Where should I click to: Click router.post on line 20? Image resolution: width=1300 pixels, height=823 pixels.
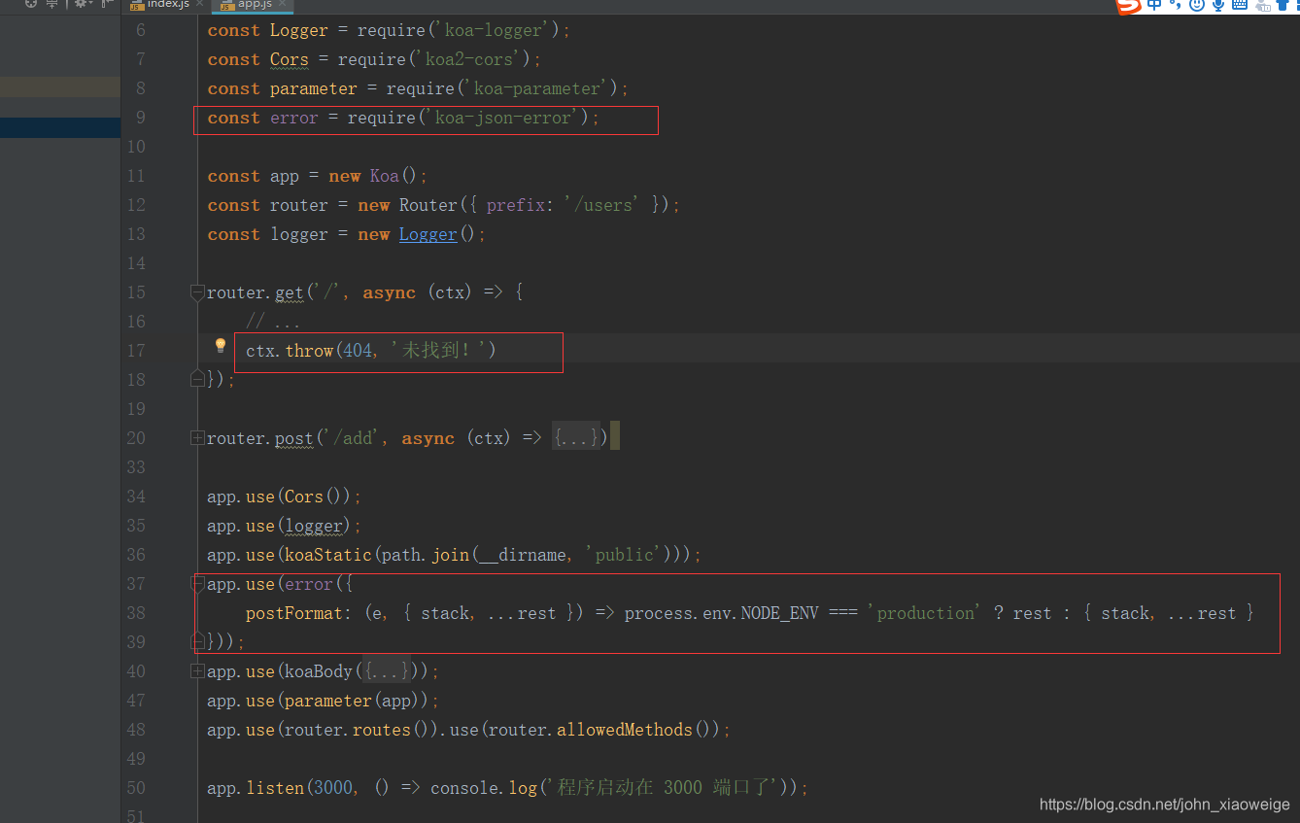pyautogui.click(x=260, y=438)
